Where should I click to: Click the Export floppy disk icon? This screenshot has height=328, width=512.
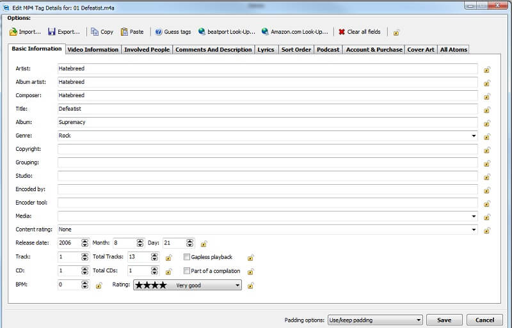tap(52, 31)
